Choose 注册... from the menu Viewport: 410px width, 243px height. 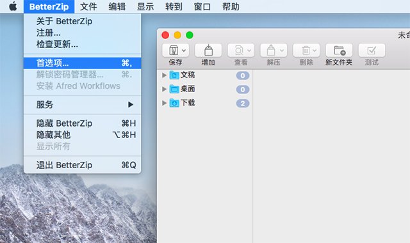coord(83,33)
